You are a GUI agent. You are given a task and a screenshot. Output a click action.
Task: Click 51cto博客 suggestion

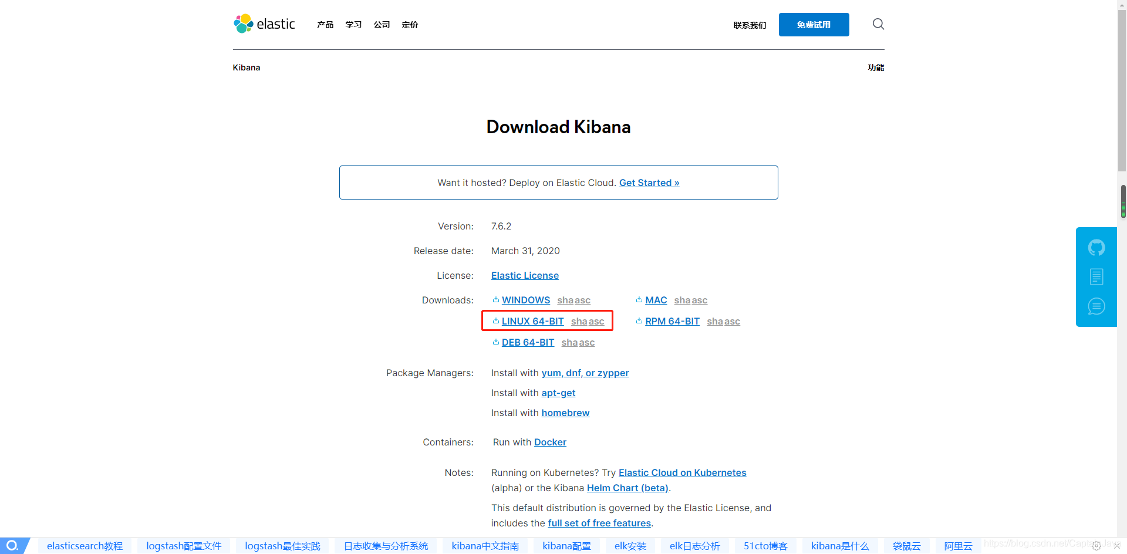766,546
